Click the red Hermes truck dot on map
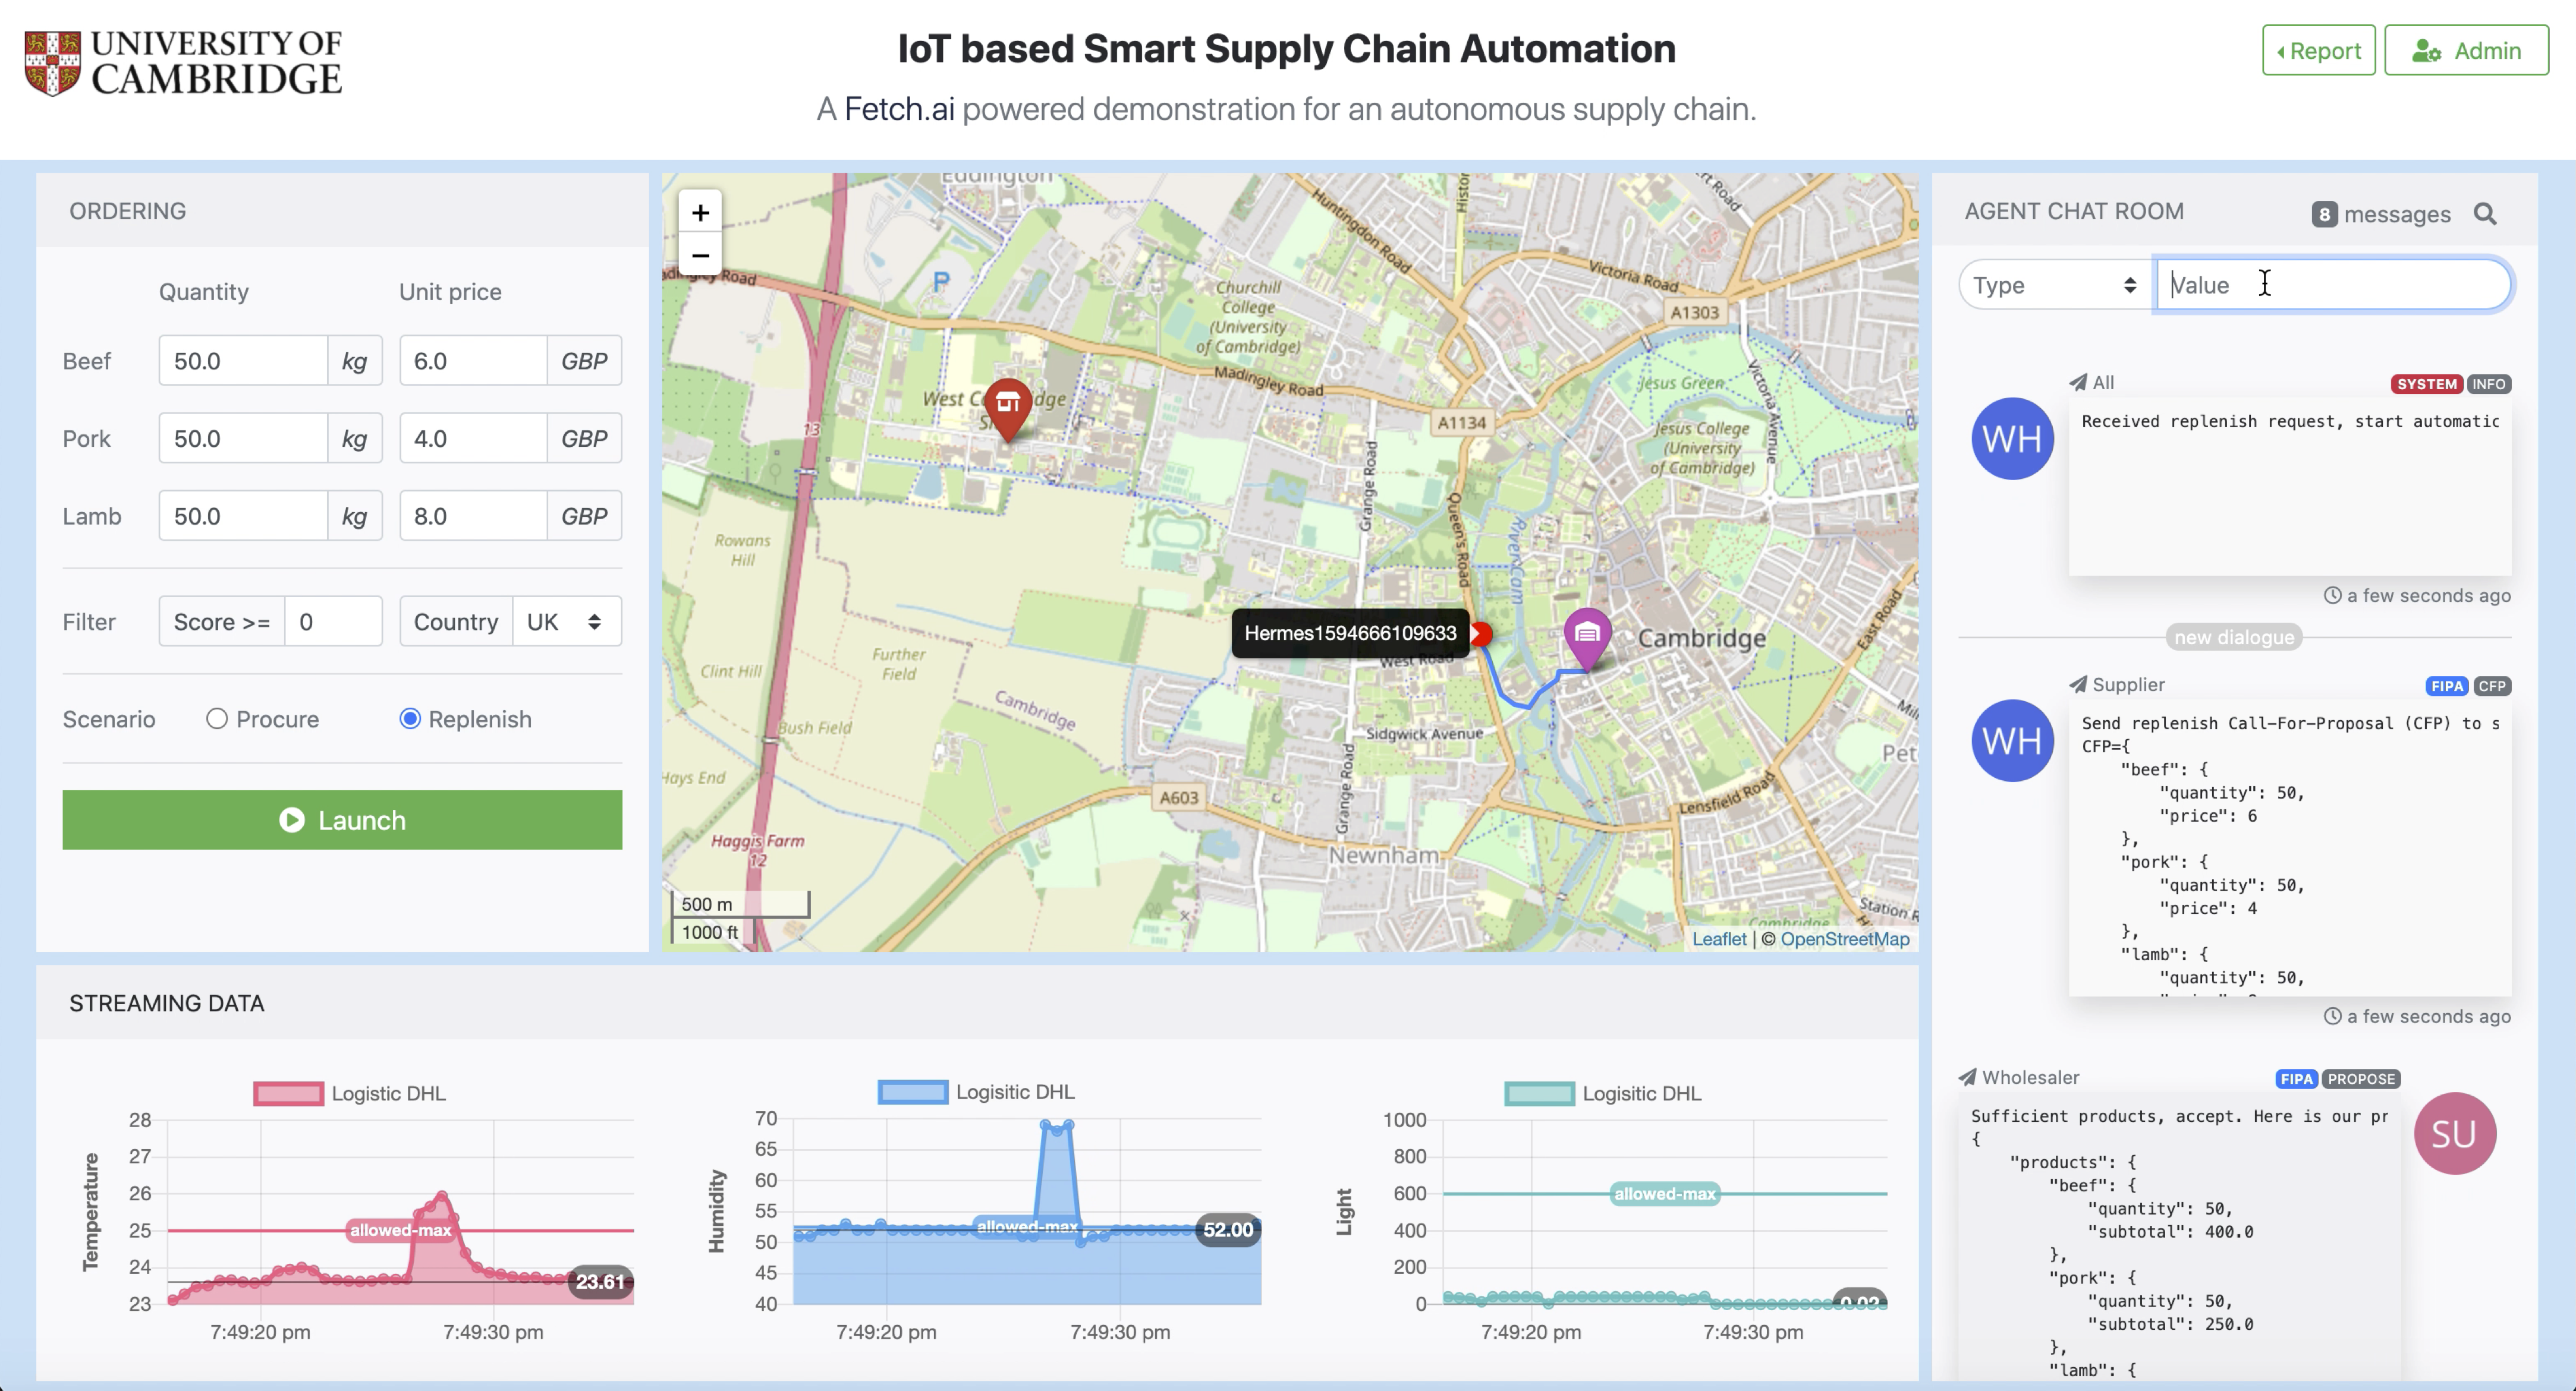Viewport: 2576px width, 1391px height. point(1482,633)
